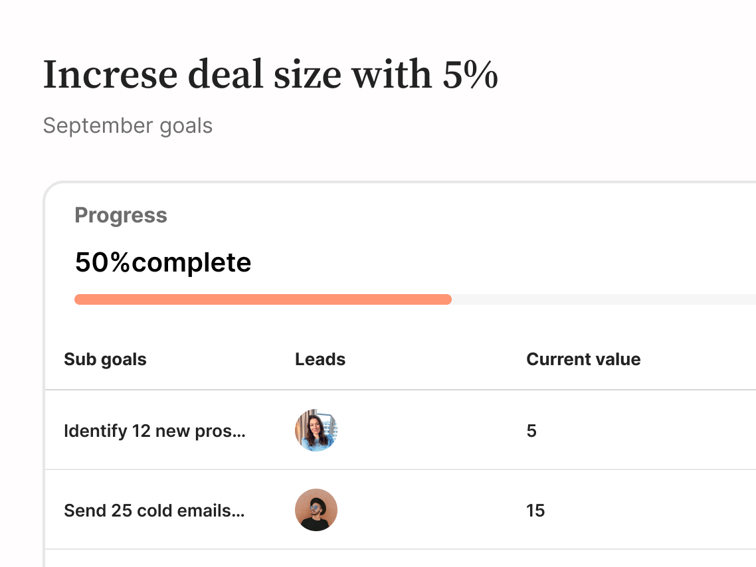This screenshot has width=756, height=567.
Task: Click the orange filled part of progress bar
Action: point(262,299)
